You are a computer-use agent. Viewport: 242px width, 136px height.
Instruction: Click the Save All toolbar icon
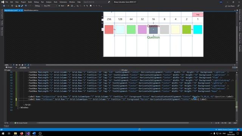click(x=22, y=6)
